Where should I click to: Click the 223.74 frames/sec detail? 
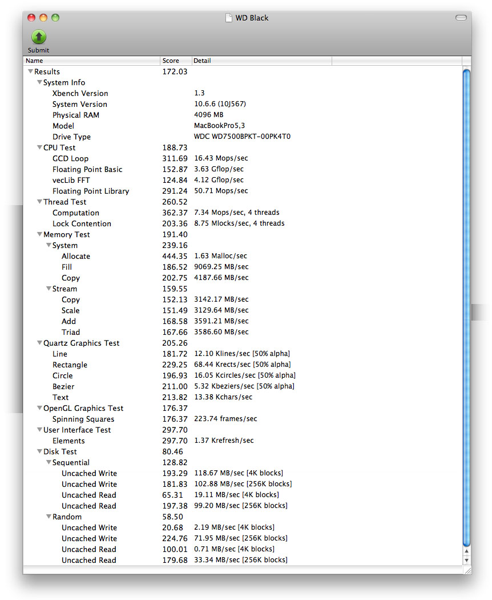pyautogui.click(x=225, y=419)
